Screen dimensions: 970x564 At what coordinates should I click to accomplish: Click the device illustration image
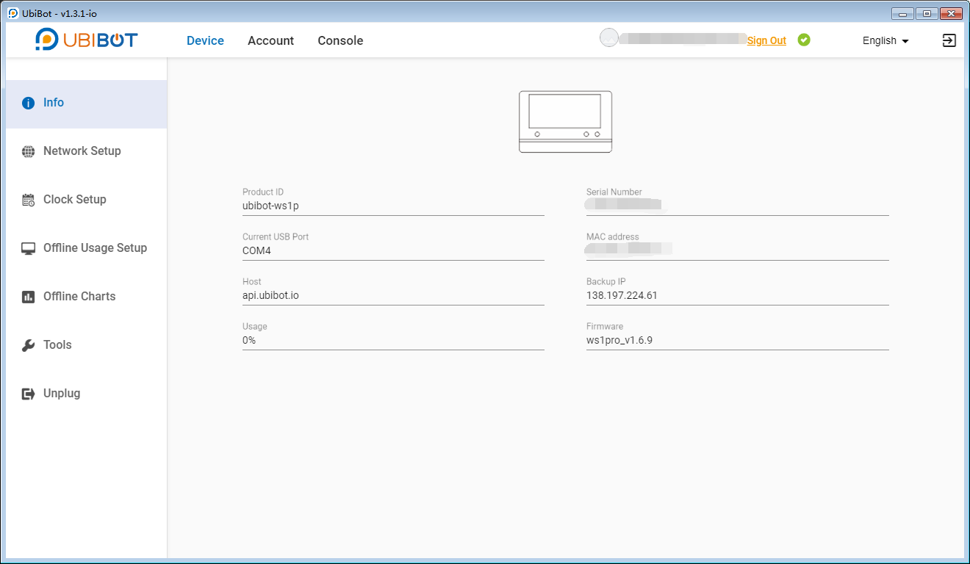(565, 122)
